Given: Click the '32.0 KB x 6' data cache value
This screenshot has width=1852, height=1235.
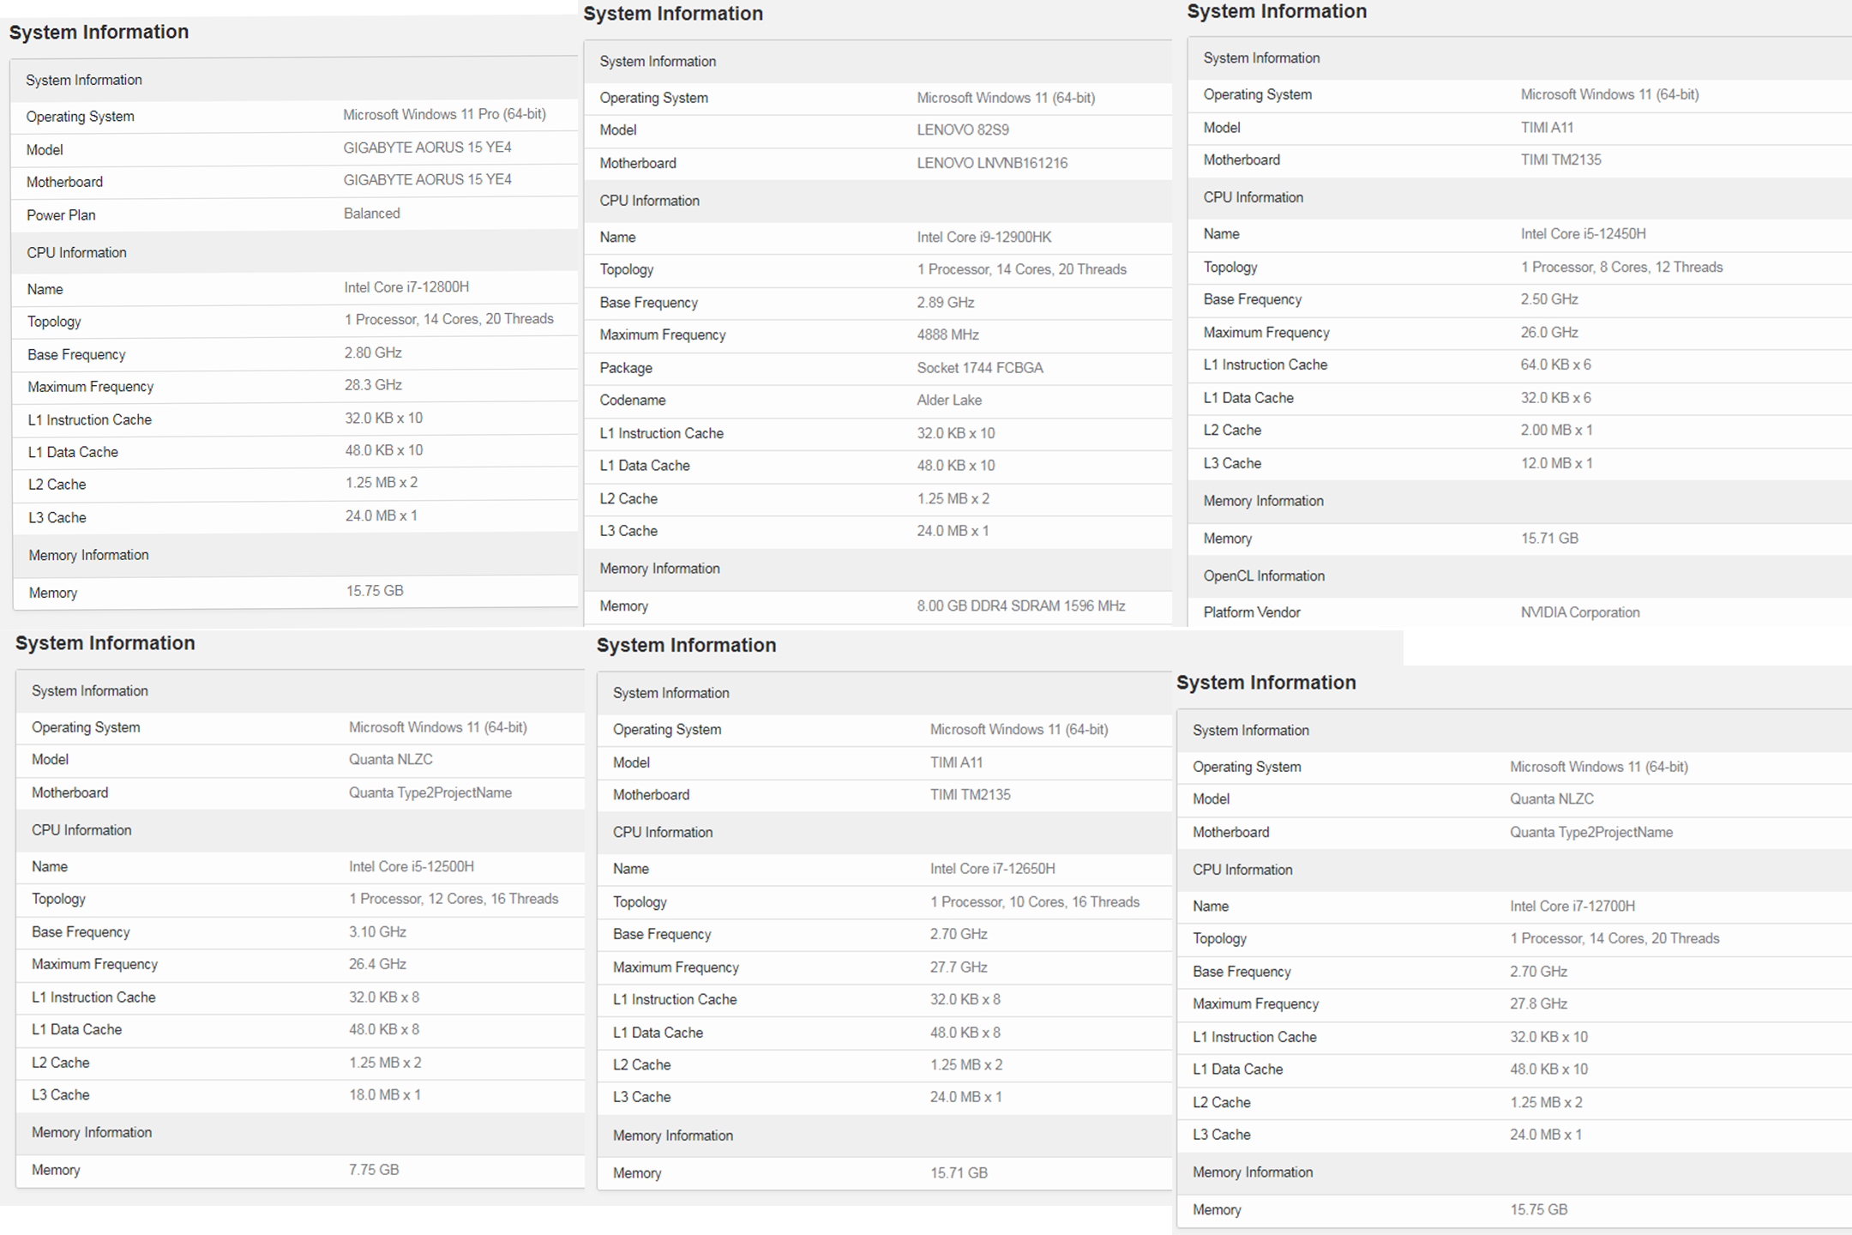Looking at the screenshot, I should click(1555, 398).
